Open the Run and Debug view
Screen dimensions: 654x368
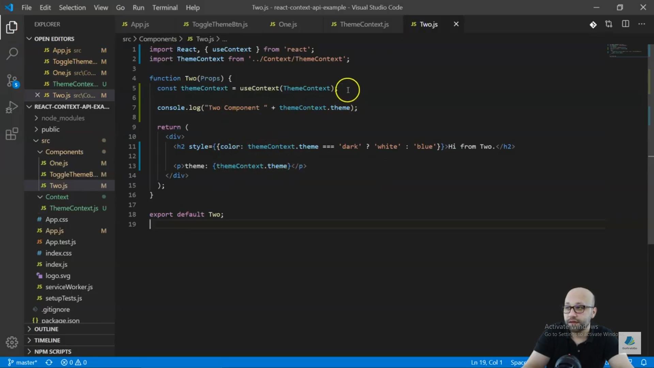[x=12, y=107]
